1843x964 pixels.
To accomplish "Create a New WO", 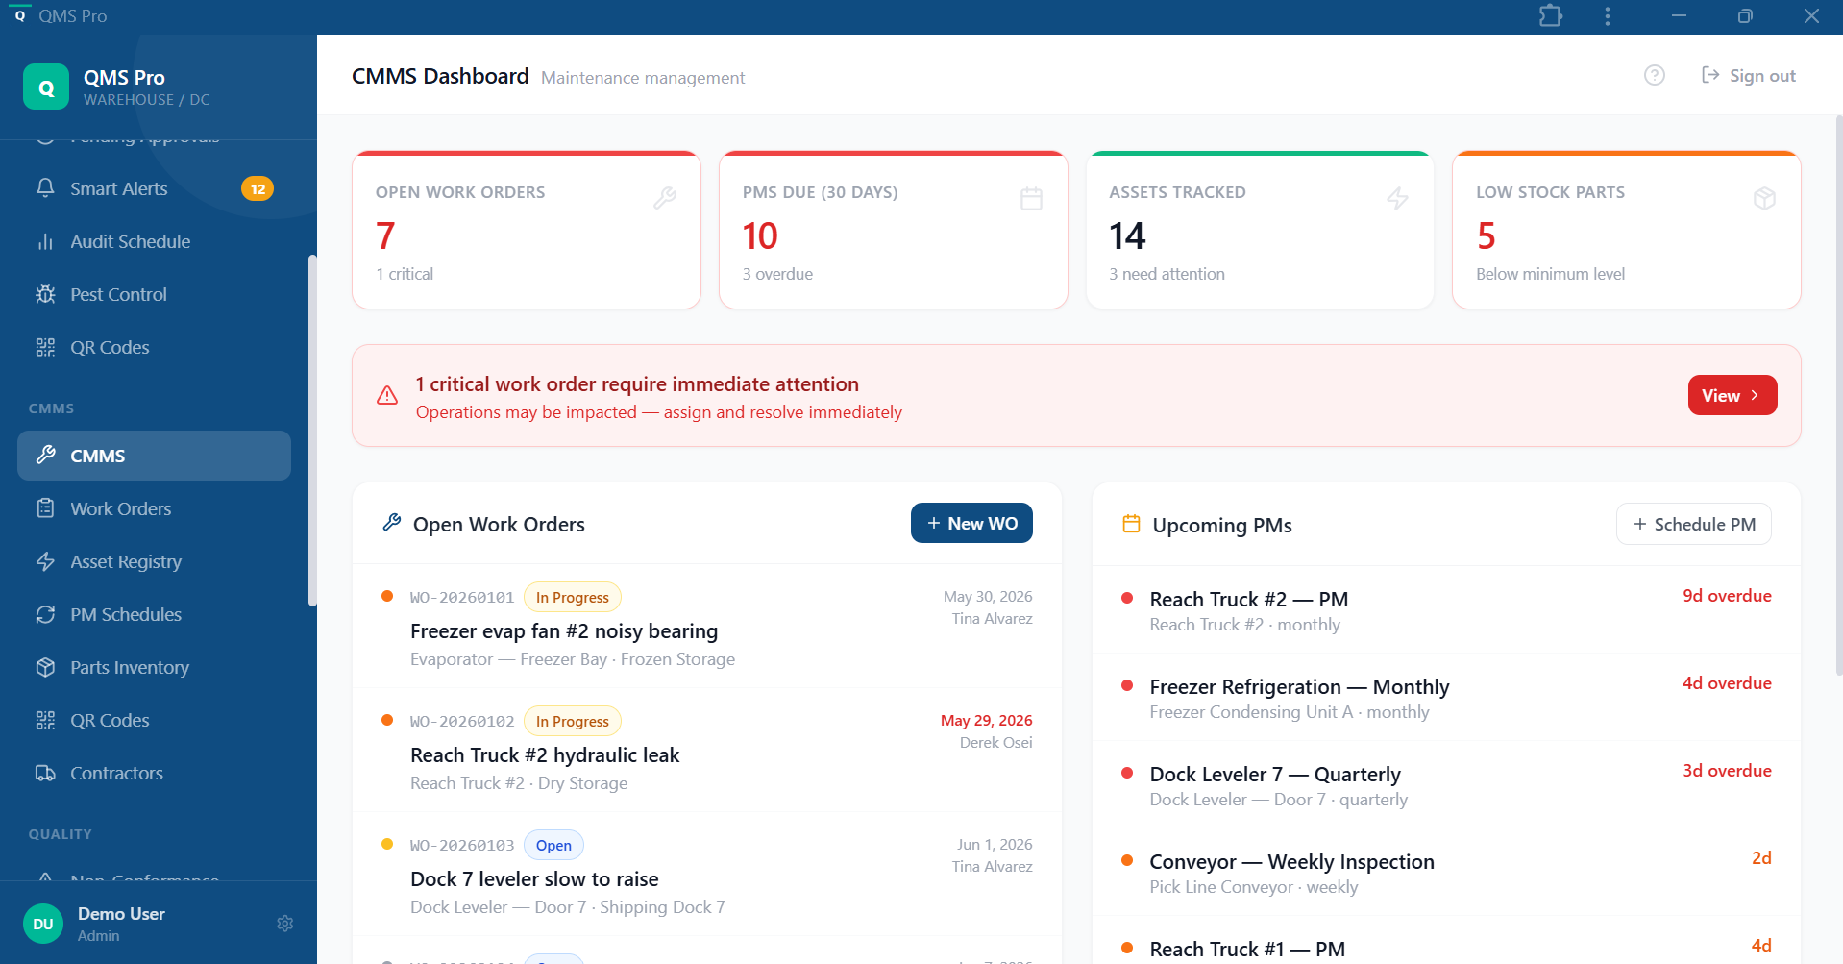I will pyautogui.click(x=971, y=523).
